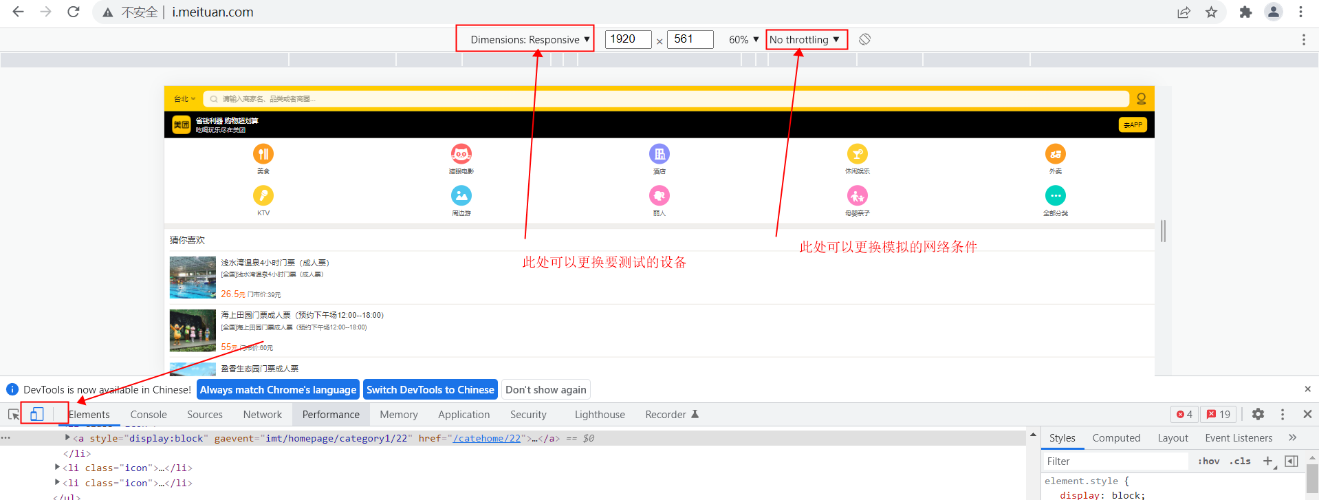Toggle the .cls element classes panel
The image size is (1319, 500).
coord(1241,461)
